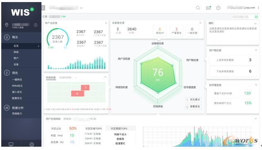Click the 数据分析 chart icon in sidebar
This screenshot has height=150, width=262.
(7, 107)
